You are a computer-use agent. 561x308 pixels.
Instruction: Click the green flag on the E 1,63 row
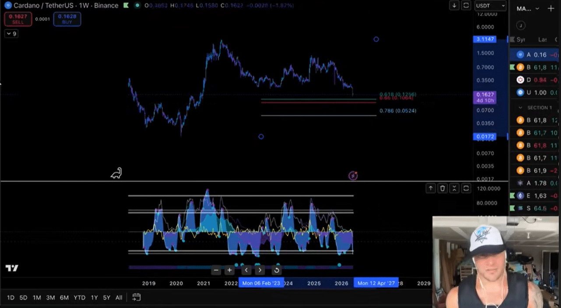[x=513, y=196]
